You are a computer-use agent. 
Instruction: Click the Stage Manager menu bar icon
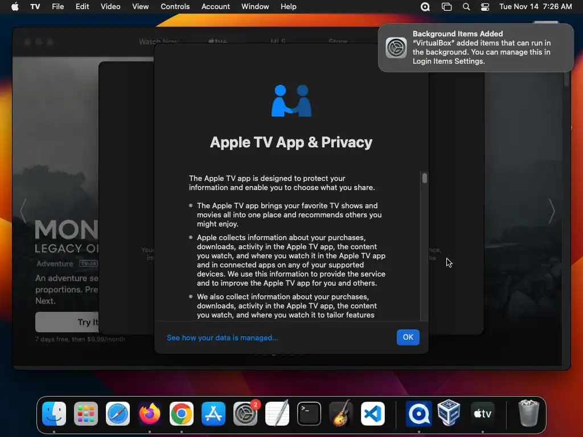(446, 6)
